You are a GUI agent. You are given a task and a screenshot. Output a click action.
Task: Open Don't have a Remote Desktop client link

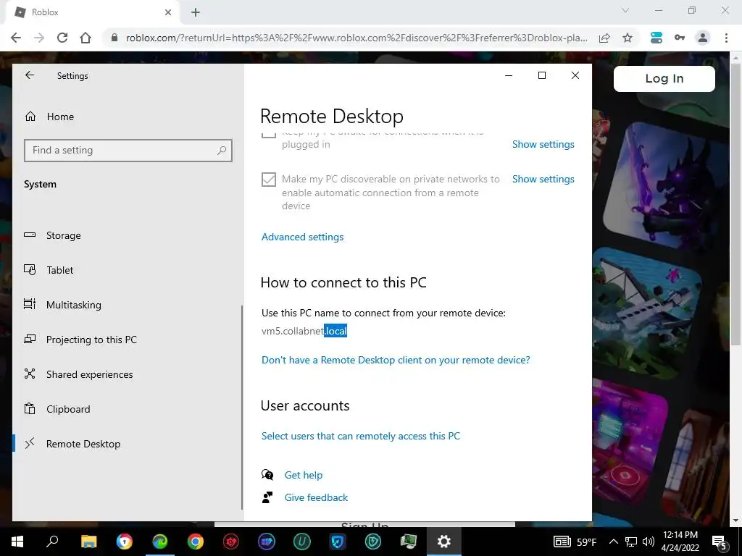click(x=396, y=360)
